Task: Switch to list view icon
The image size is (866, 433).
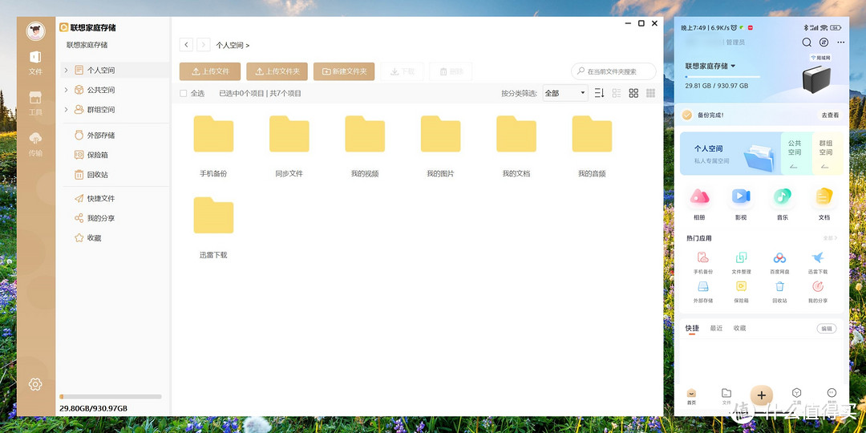Action: 617,93
